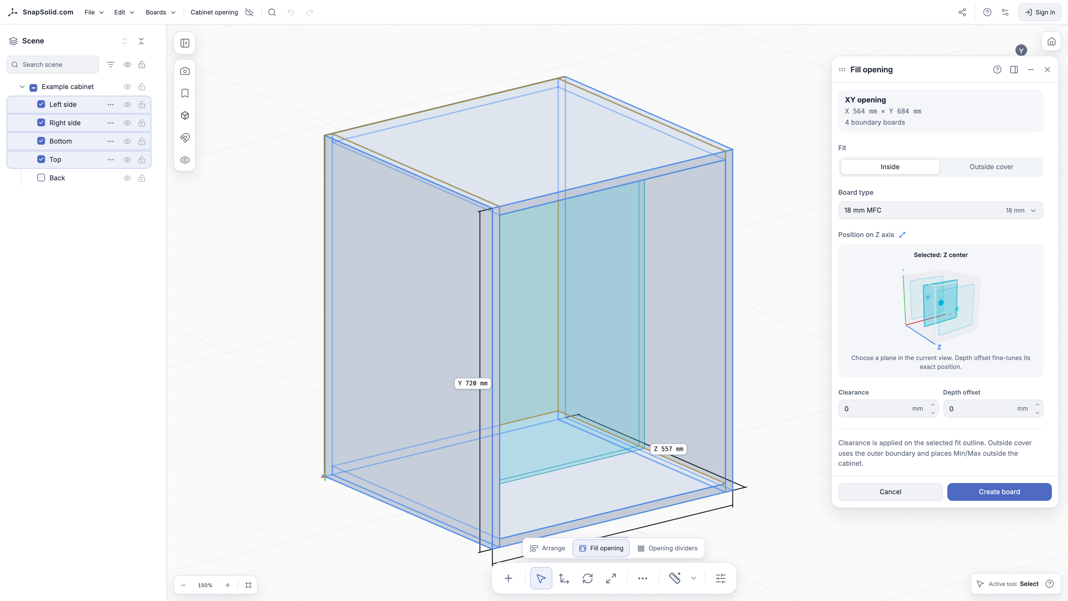
Task: Open the adjustment sliders in bottom toolbar
Action: click(x=721, y=578)
